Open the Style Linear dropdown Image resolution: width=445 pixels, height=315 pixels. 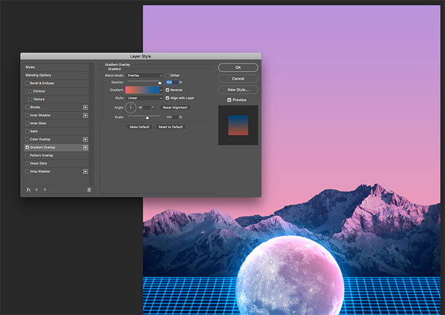tap(144, 98)
